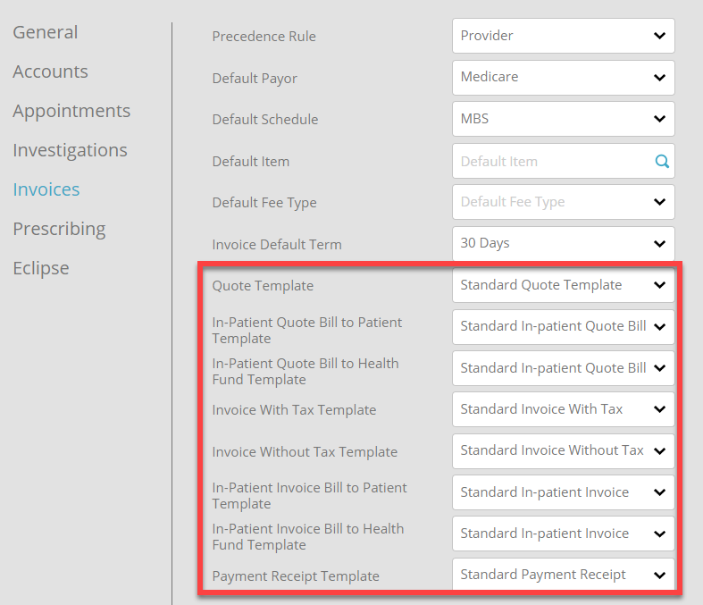Open the Default Schedule MBS dropdown
Image resolution: width=703 pixels, height=605 pixels.
563,119
